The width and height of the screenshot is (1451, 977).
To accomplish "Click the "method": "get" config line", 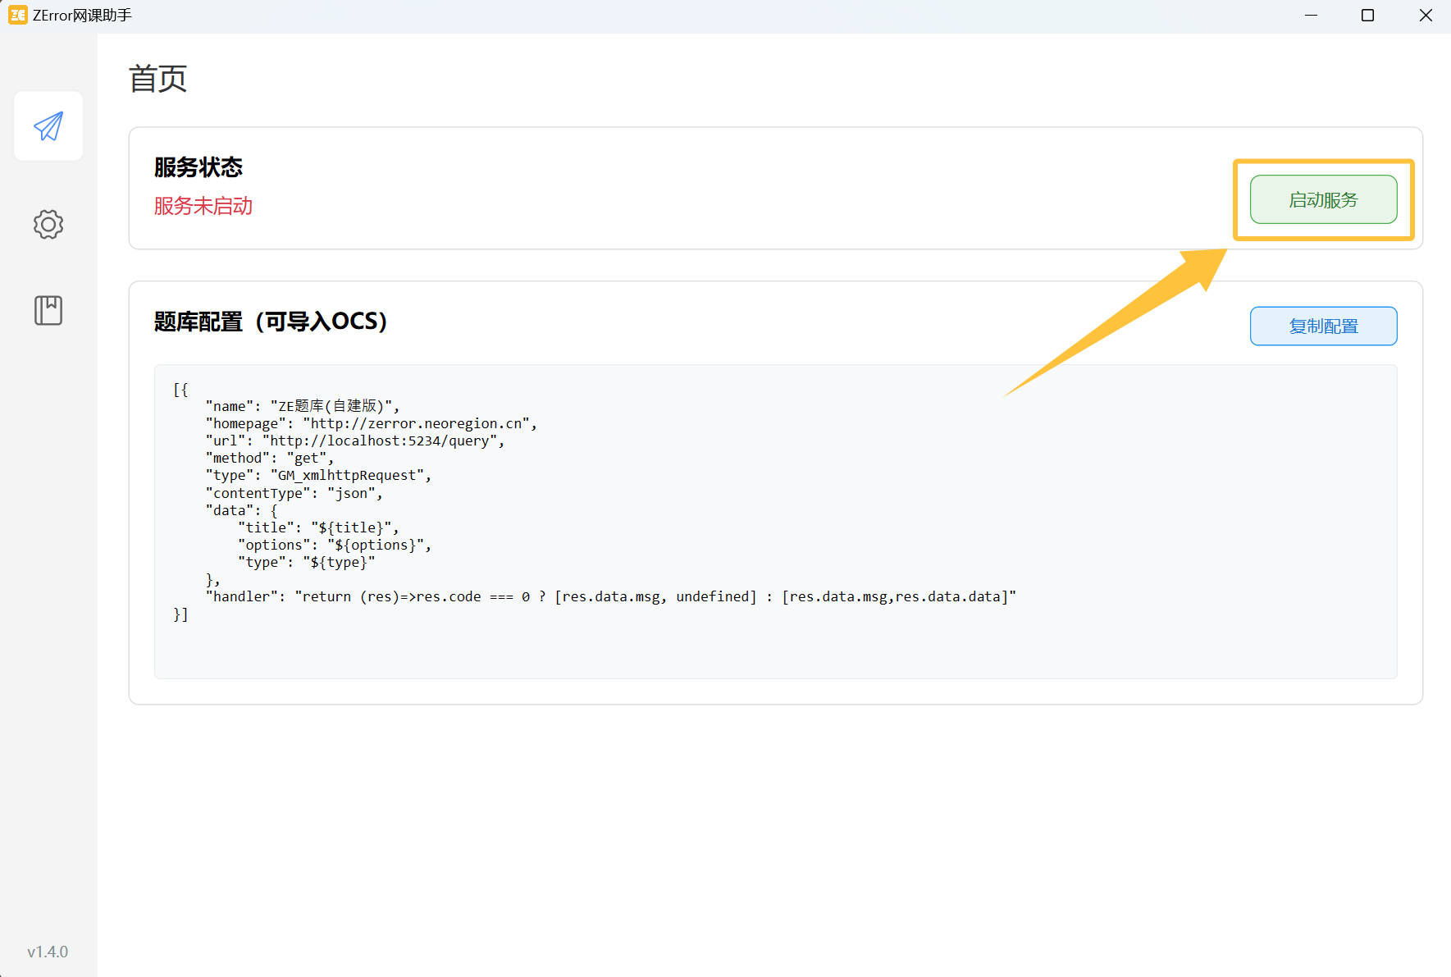I will click(x=269, y=458).
